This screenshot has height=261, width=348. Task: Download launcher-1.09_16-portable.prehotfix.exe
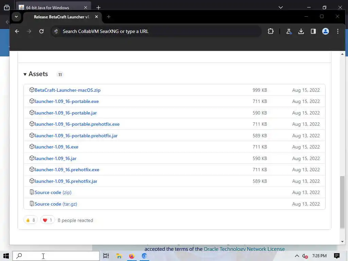coord(77,124)
